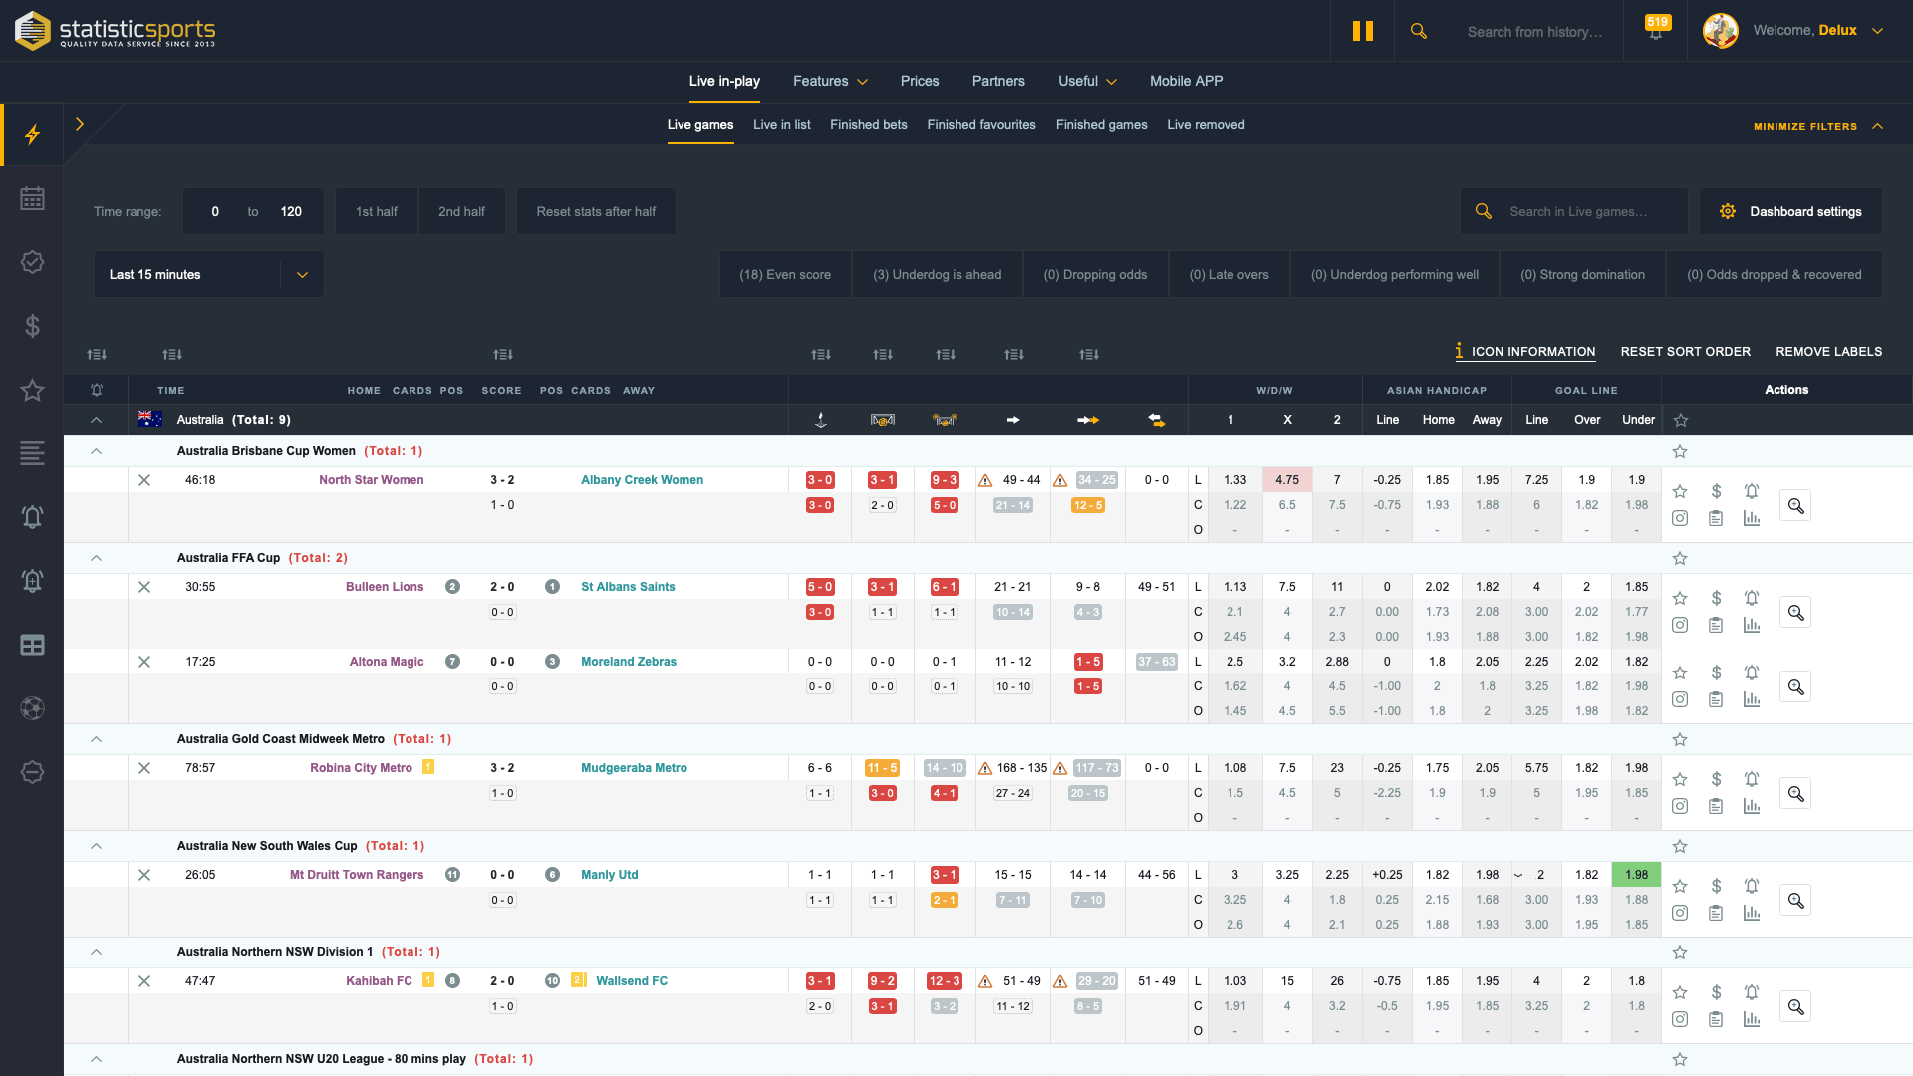
Task: Open the magnifier detail view for Robina City Metro
Action: (1795, 794)
